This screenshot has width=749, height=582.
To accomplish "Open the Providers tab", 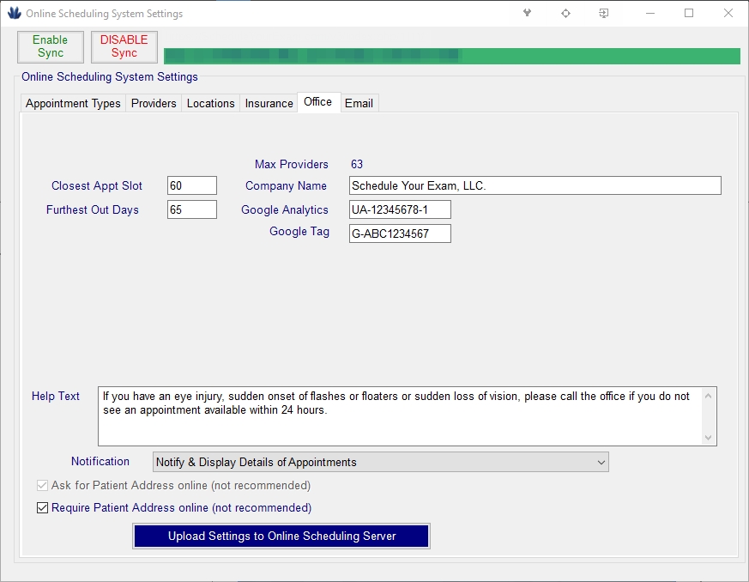I will [154, 104].
